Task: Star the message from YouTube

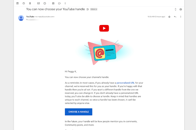Action: [x=169, y=17]
